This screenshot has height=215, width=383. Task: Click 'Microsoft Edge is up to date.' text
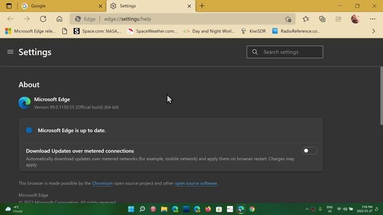point(72,130)
